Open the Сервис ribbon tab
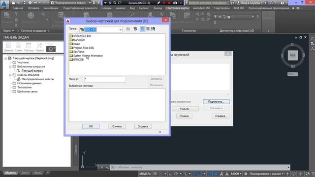The height and width of the screenshot is (177, 315). pos(144,8)
